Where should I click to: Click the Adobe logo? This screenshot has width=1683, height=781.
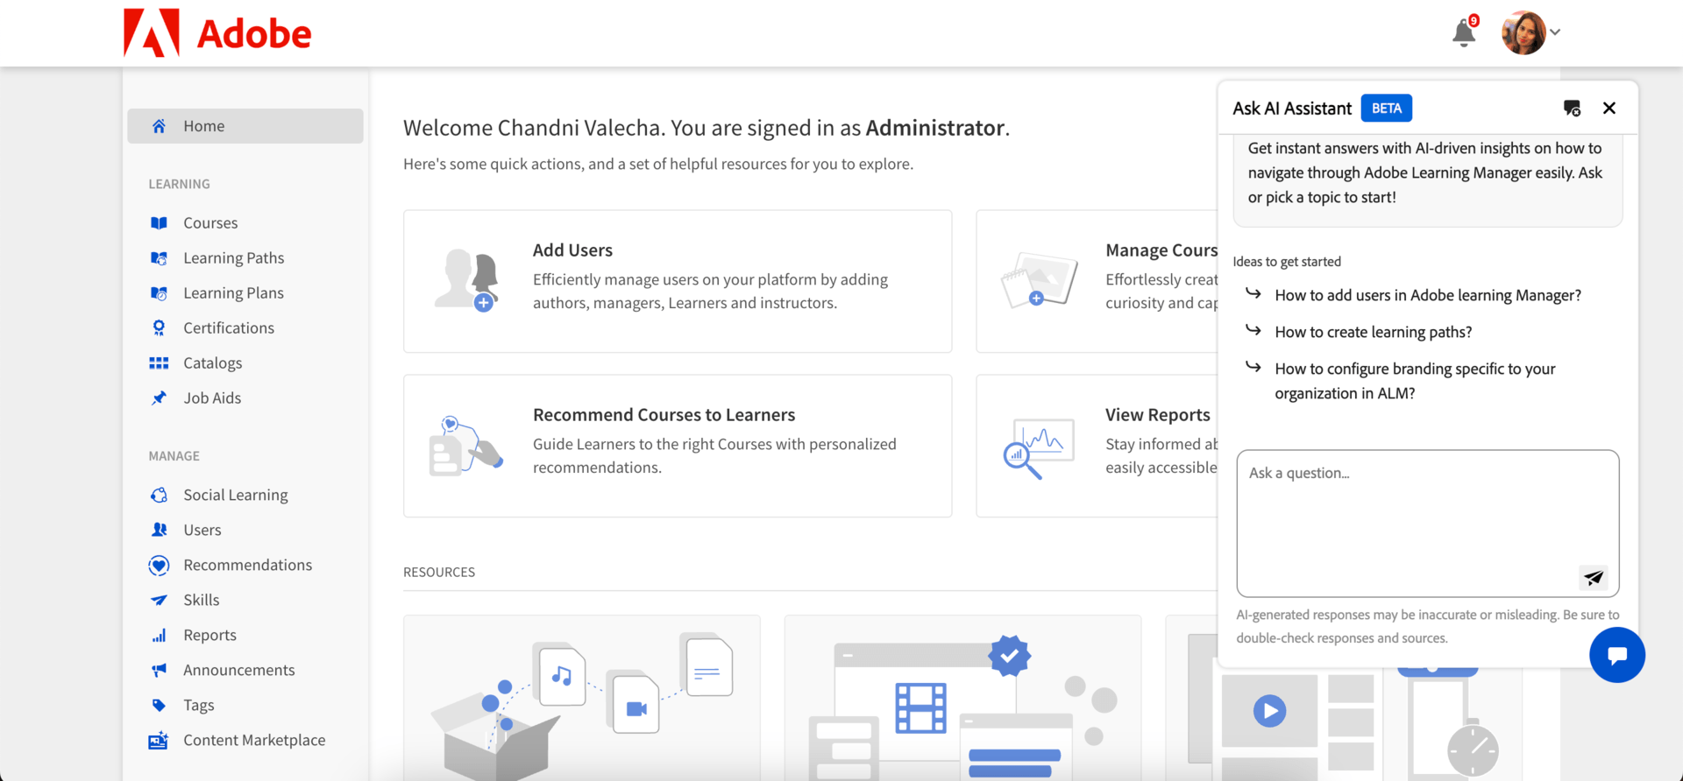(217, 33)
